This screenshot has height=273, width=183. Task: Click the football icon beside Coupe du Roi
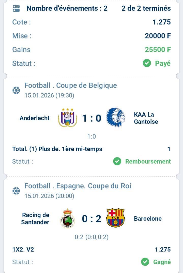click(x=16, y=191)
